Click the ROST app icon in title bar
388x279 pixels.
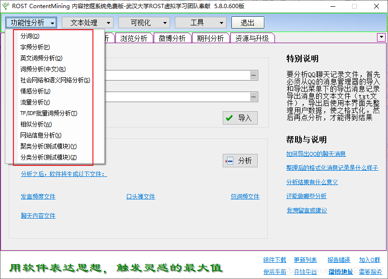tap(6, 6)
